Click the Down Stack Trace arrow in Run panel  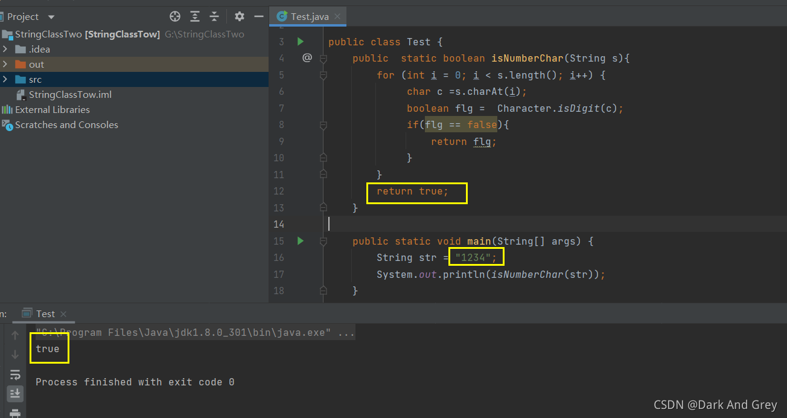(x=15, y=355)
